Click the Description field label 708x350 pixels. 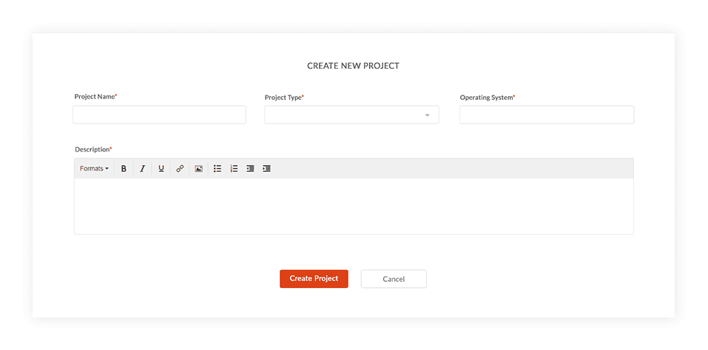[x=93, y=149]
